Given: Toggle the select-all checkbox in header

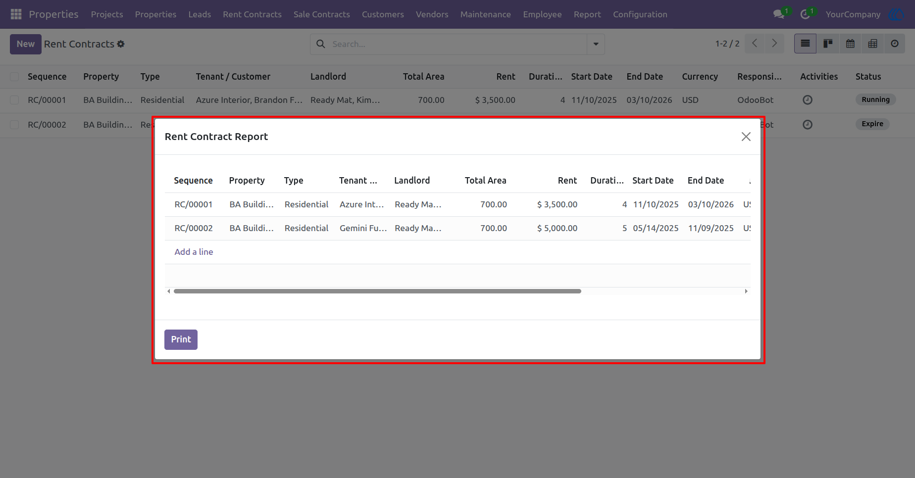Looking at the screenshot, I should click(x=14, y=77).
